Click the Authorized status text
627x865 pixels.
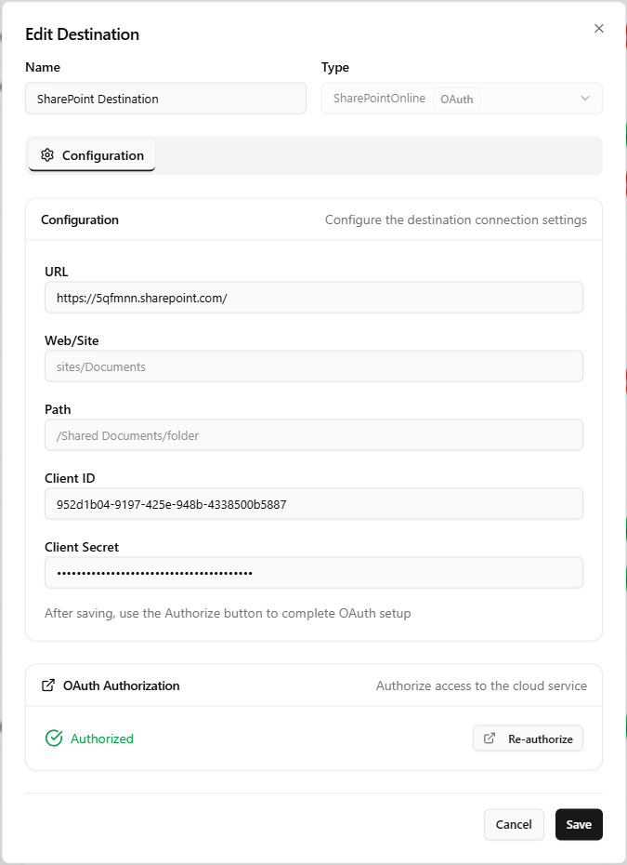[x=102, y=739]
